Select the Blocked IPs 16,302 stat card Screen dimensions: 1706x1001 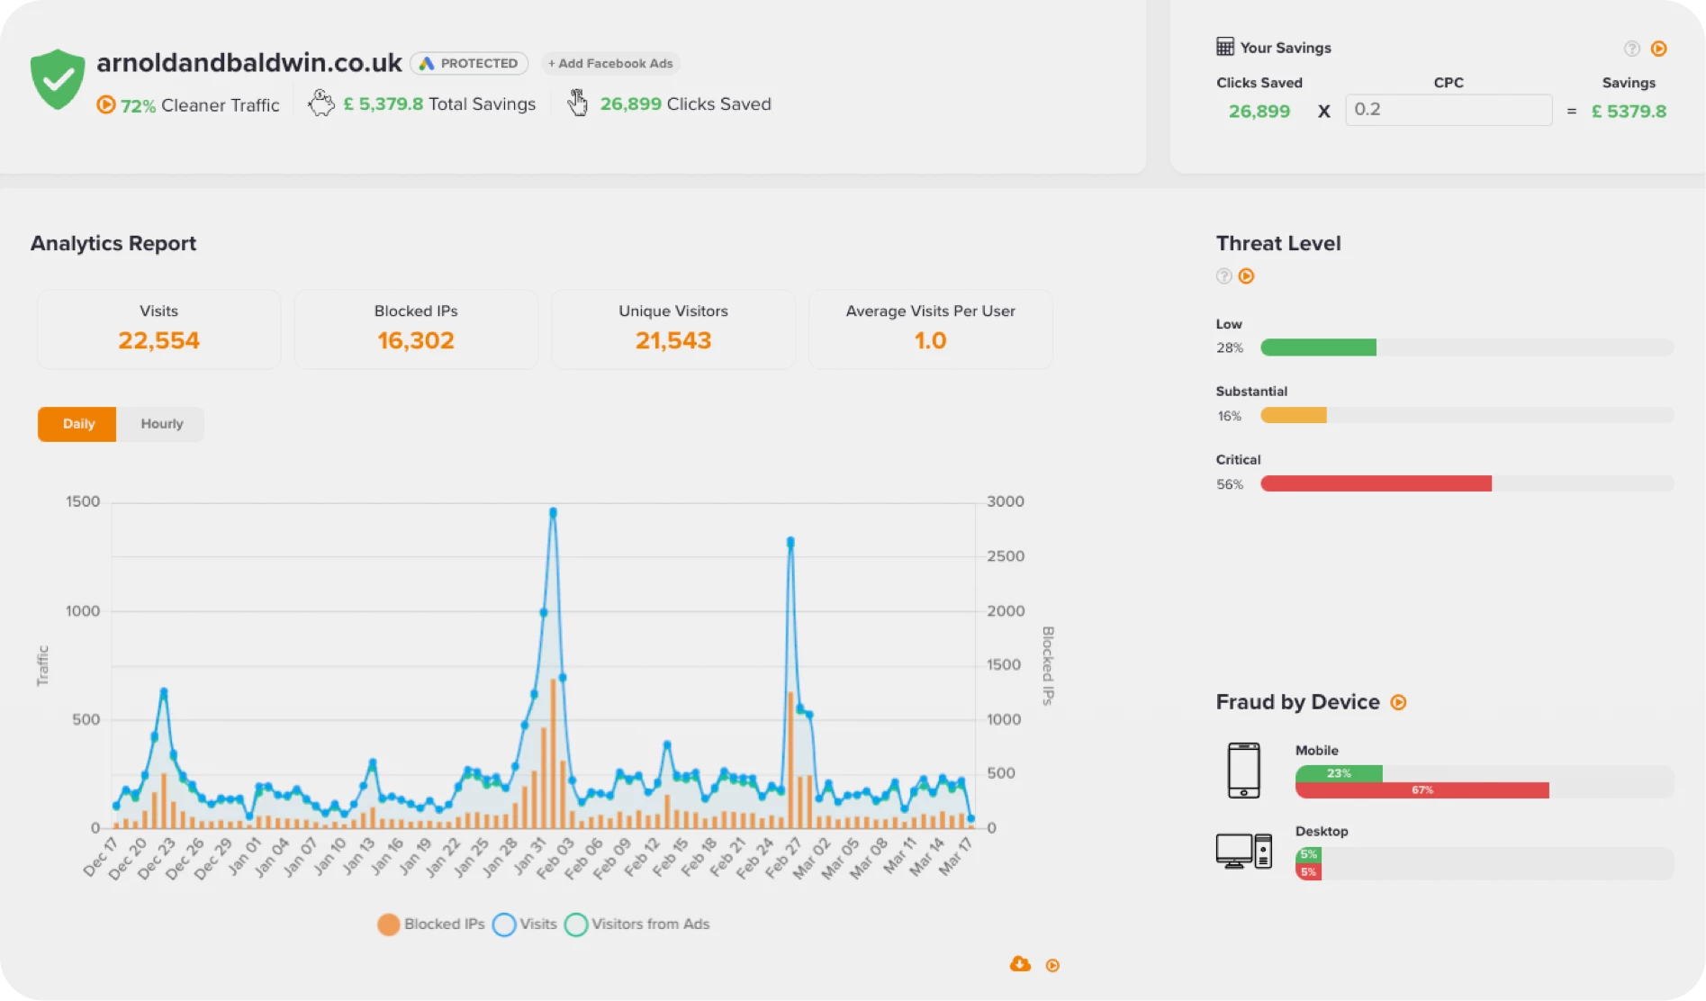tap(416, 329)
